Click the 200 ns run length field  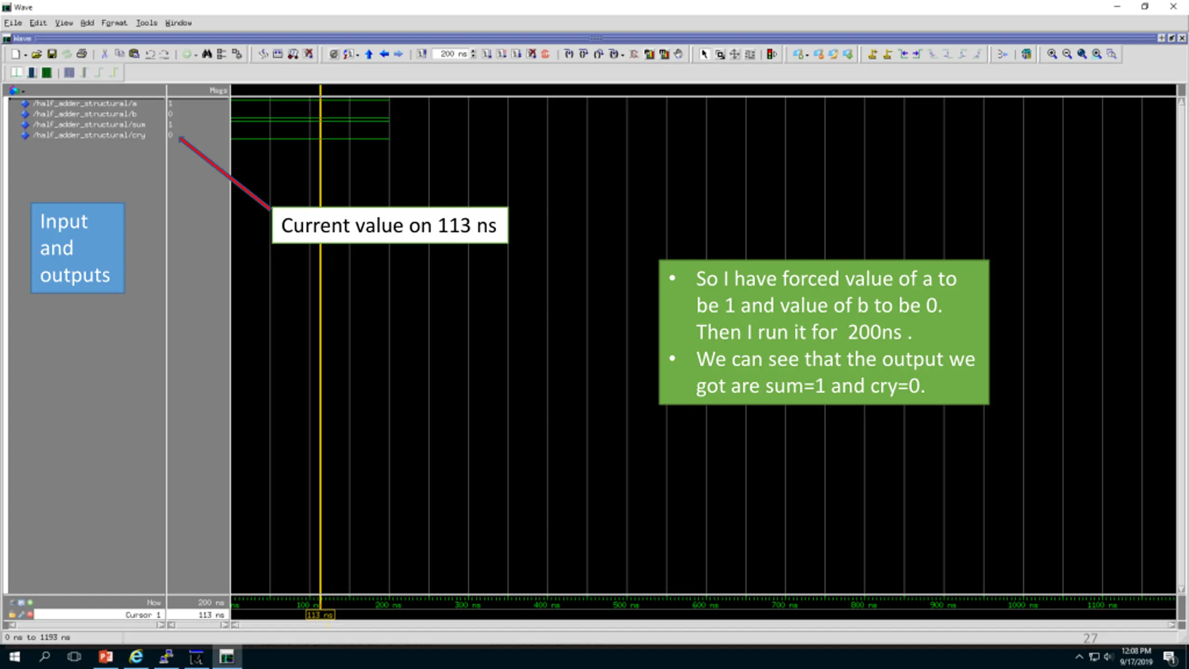click(x=451, y=54)
